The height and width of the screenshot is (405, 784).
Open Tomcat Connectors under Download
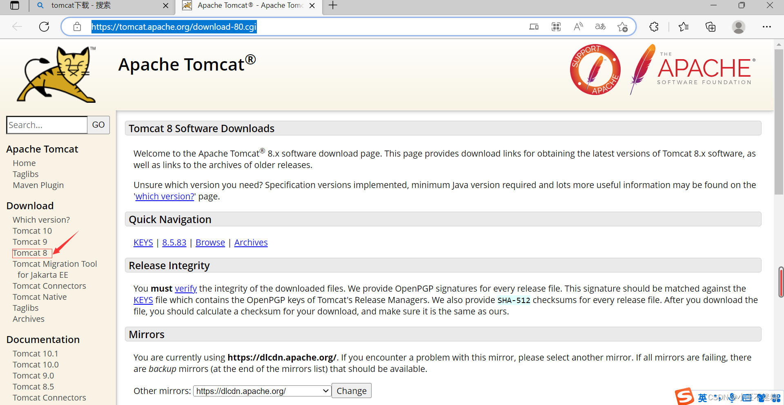click(49, 286)
